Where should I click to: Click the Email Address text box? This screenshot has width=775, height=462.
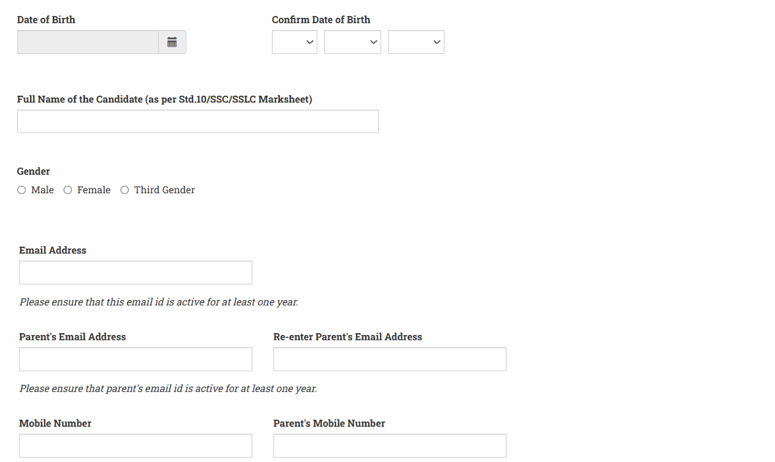[x=136, y=273]
